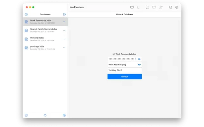The width and height of the screenshot is (204, 127).
Task: Click the master password input field
Action: pos(122,59)
